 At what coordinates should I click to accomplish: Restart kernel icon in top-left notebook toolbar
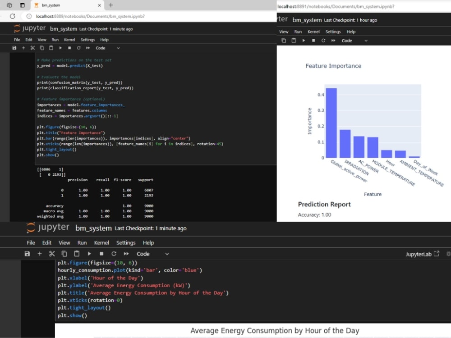78,48
